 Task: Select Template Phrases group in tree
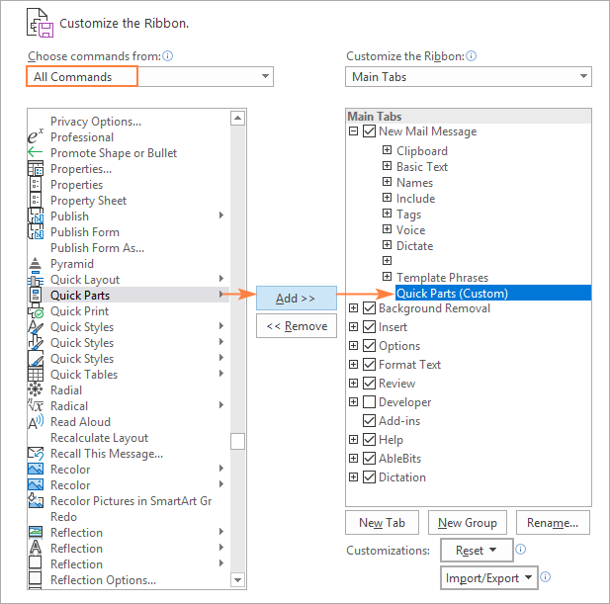(x=442, y=278)
